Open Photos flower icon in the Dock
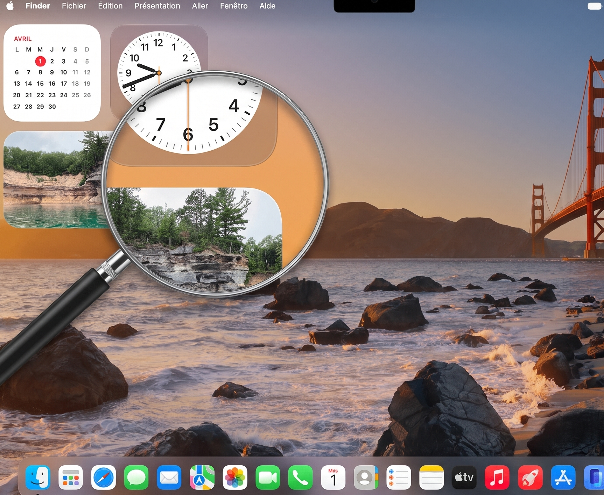Image resolution: width=604 pixels, height=495 pixels. (x=235, y=478)
